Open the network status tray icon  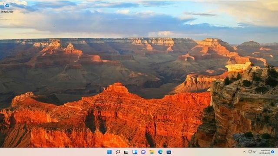pyautogui.click(x=250, y=152)
